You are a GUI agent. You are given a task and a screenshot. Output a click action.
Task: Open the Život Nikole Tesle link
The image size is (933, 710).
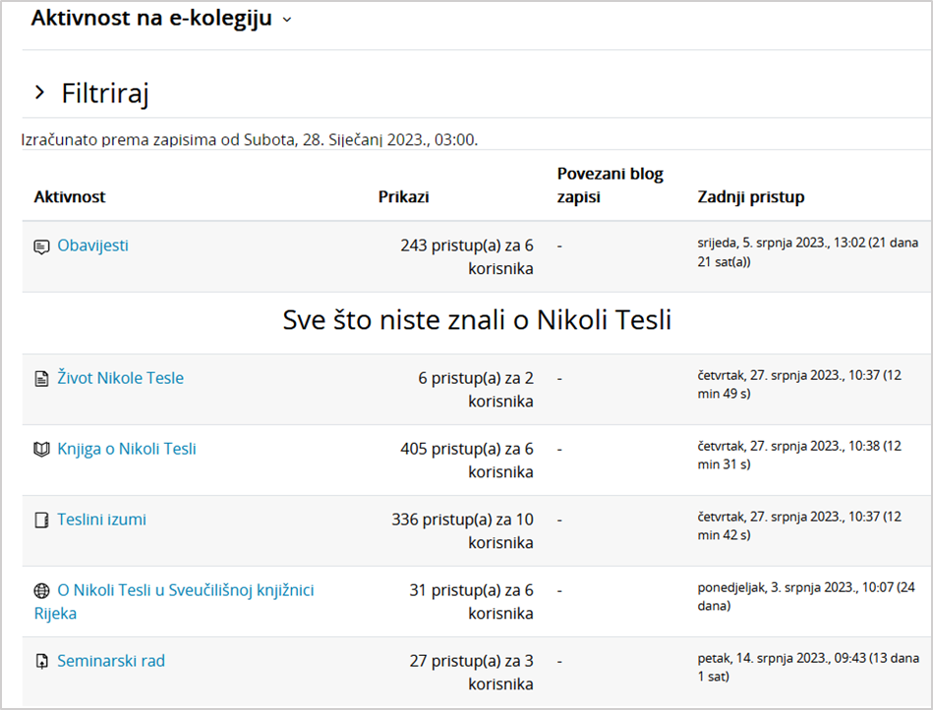coord(120,378)
